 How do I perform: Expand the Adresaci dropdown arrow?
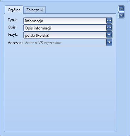point(109,42)
